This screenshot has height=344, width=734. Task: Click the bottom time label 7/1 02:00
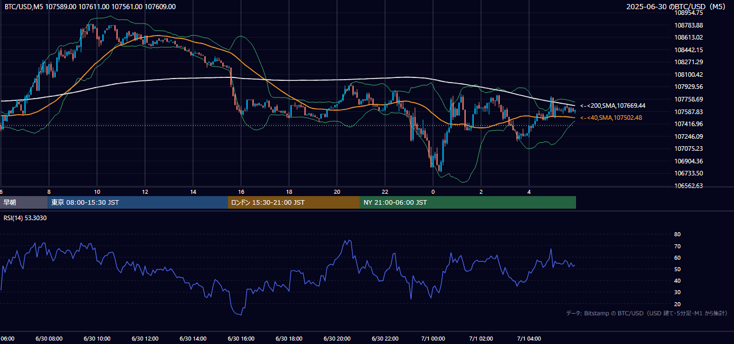point(481,338)
